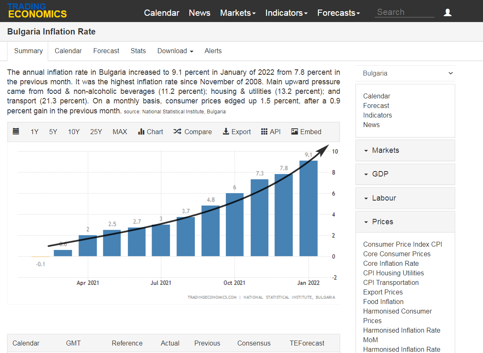Expand the GDP sidebar section
The image size is (483, 353).
click(x=405, y=174)
